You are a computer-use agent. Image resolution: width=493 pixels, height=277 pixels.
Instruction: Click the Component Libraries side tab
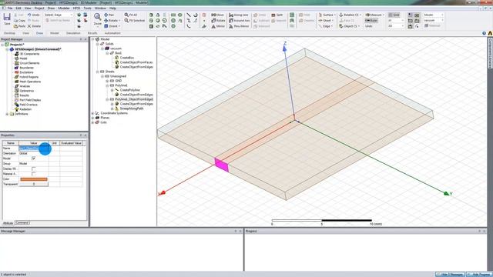click(x=490, y=53)
